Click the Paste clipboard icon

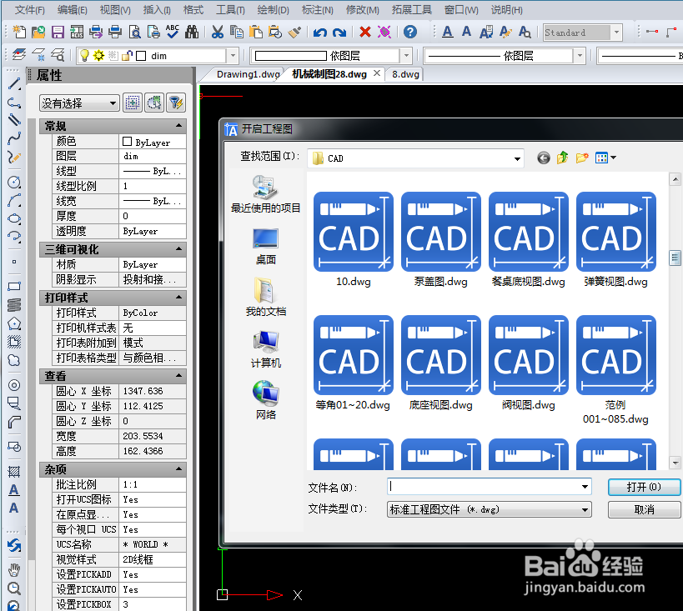256,33
